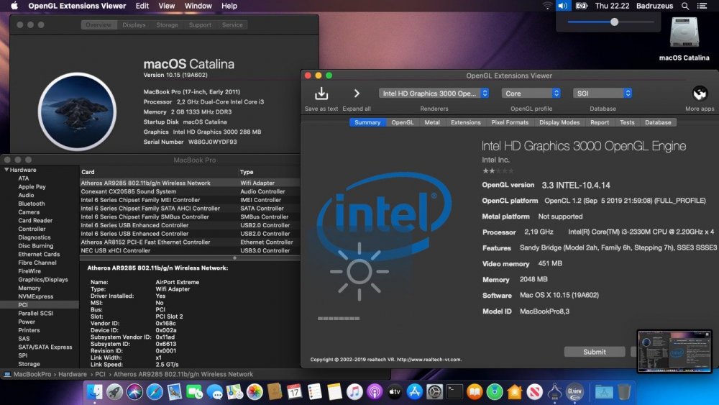Adjust the volume slider knob
Screen dimensions: 719x405
615,22
